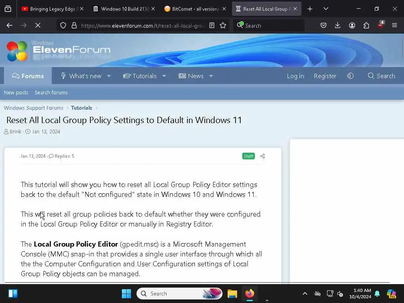Click the muted volume tray icon
This screenshot has height=303, width=404.
click(340, 294)
